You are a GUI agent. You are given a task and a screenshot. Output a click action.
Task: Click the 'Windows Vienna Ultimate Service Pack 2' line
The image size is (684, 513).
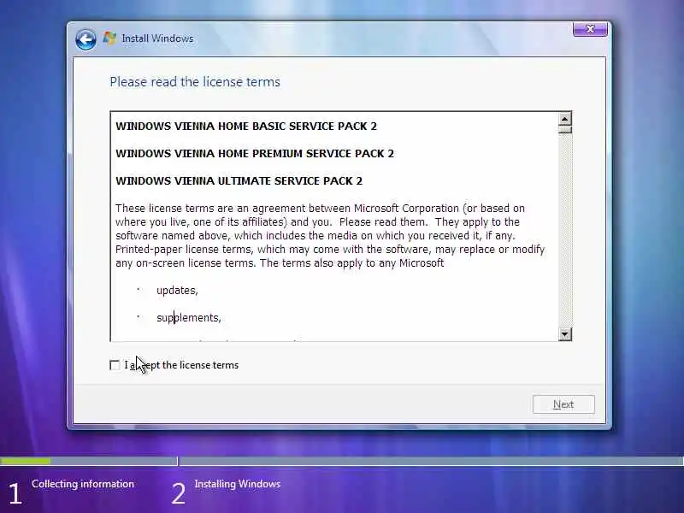click(239, 181)
